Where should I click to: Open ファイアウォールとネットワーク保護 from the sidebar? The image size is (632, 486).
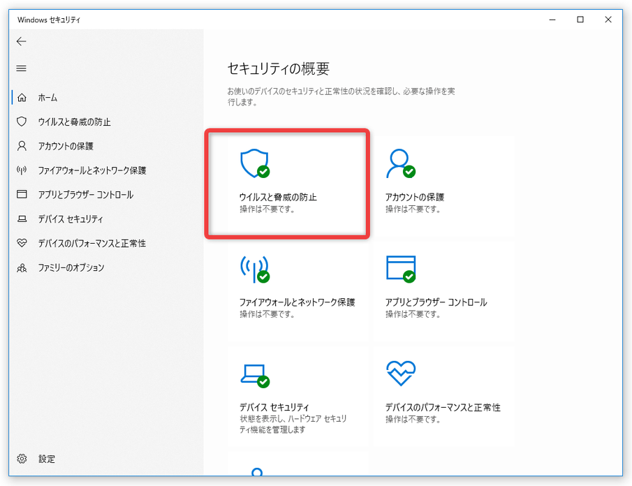click(x=92, y=170)
